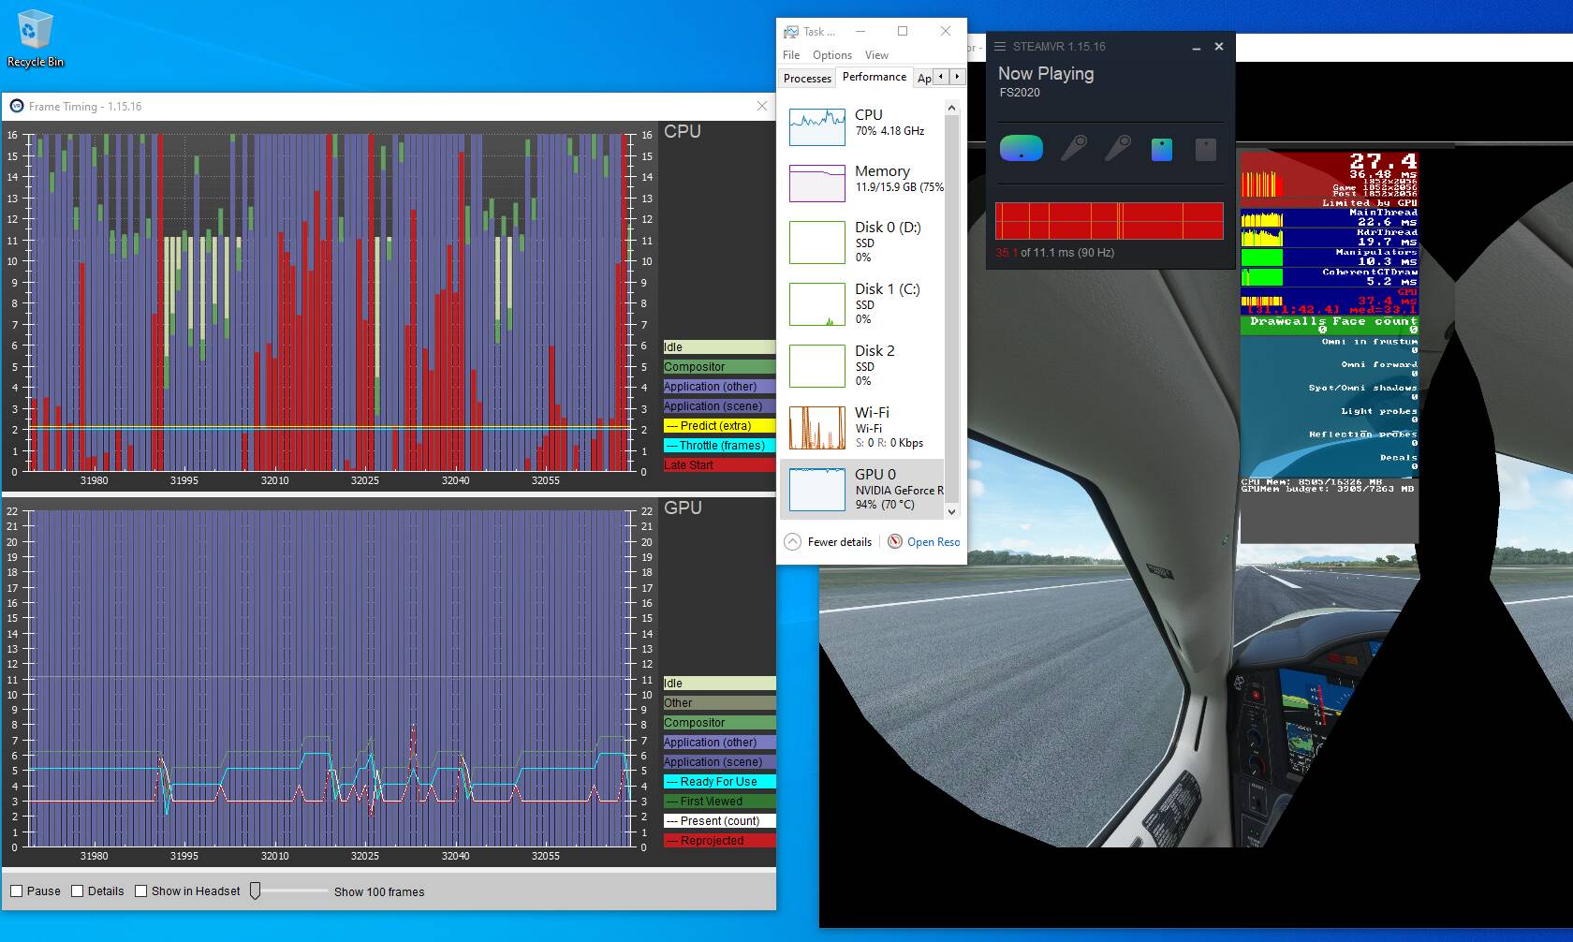Click the 'CPU' heading of the top chart
The width and height of the screenshot is (1573, 942).
(683, 132)
